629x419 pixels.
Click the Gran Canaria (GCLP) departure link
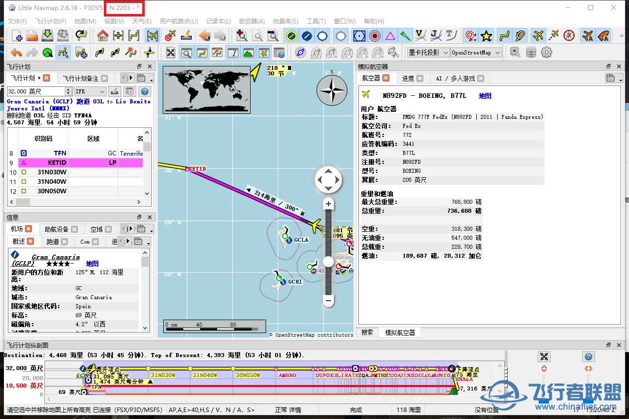(x=40, y=101)
